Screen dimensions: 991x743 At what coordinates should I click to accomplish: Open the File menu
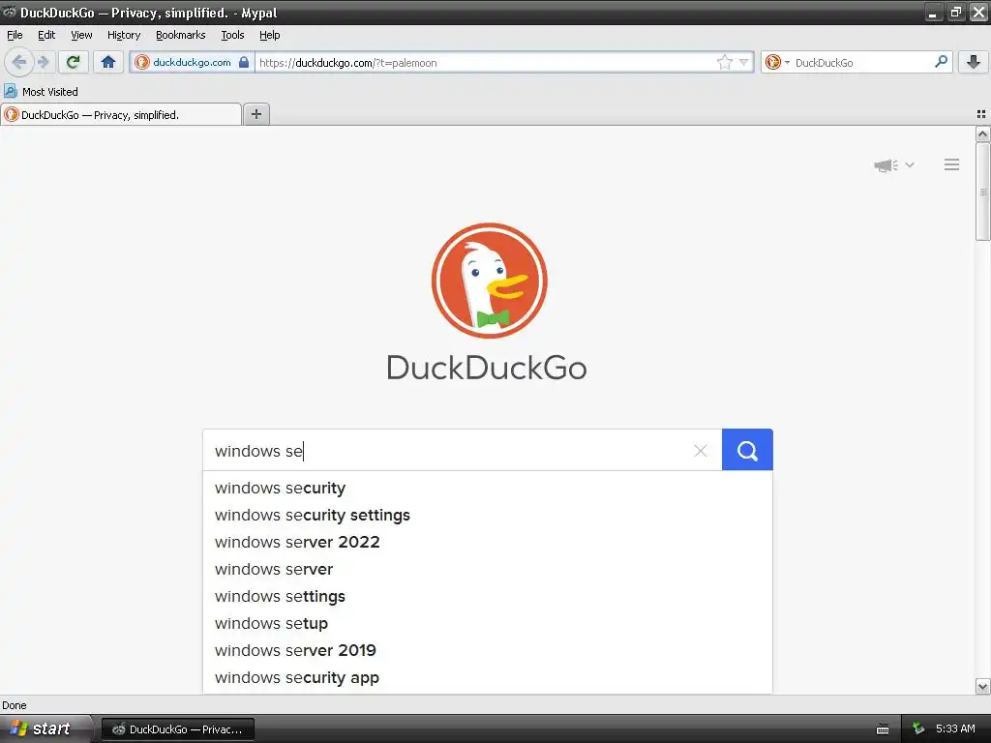pyautogui.click(x=15, y=35)
